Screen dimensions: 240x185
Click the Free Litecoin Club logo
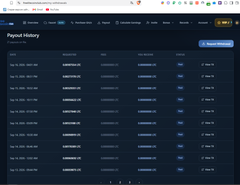[x=7, y=23]
